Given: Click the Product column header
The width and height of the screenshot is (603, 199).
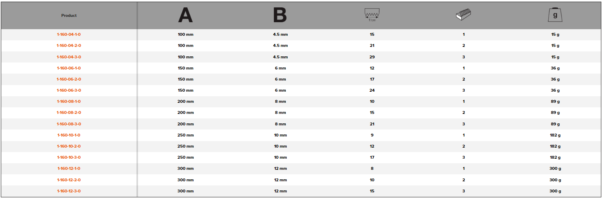Looking at the screenshot, I should click(69, 16).
